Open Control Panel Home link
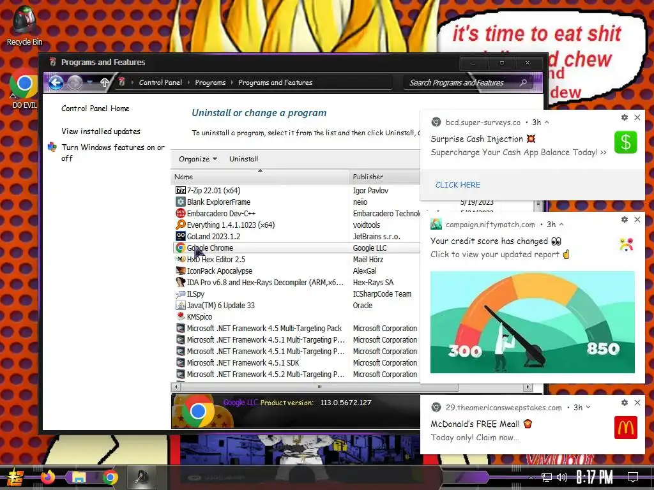The width and height of the screenshot is (654, 490). (95, 108)
